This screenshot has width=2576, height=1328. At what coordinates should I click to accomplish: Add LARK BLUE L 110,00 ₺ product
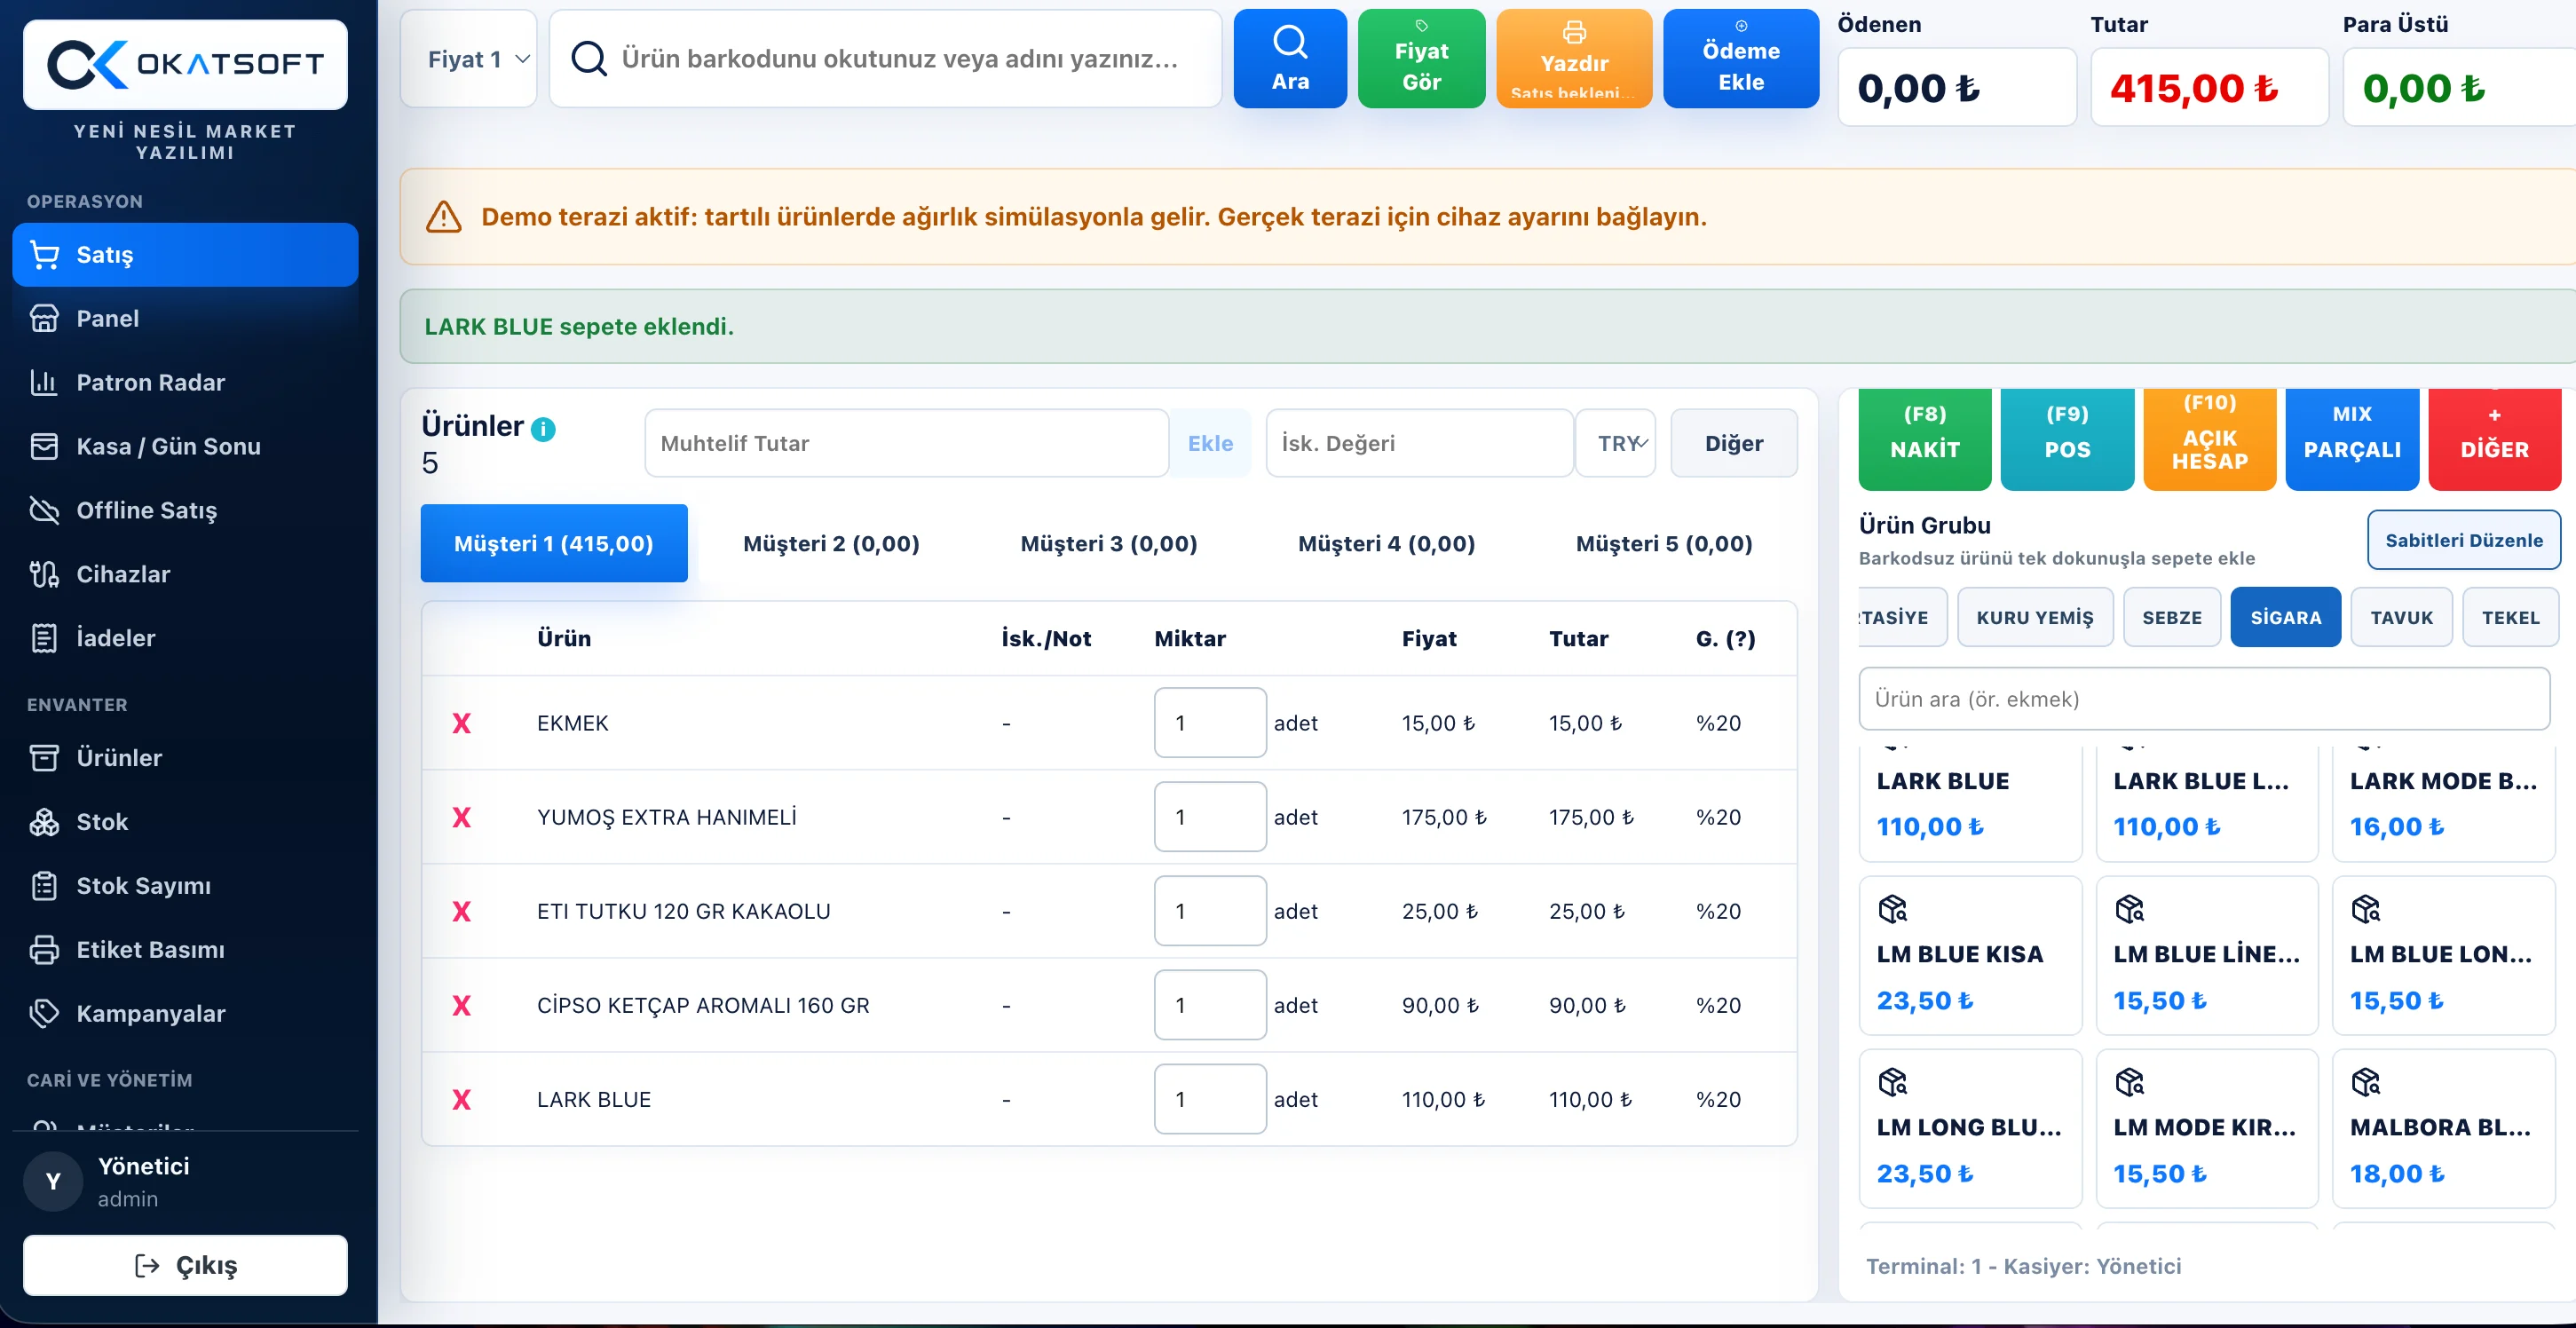click(2207, 803)
